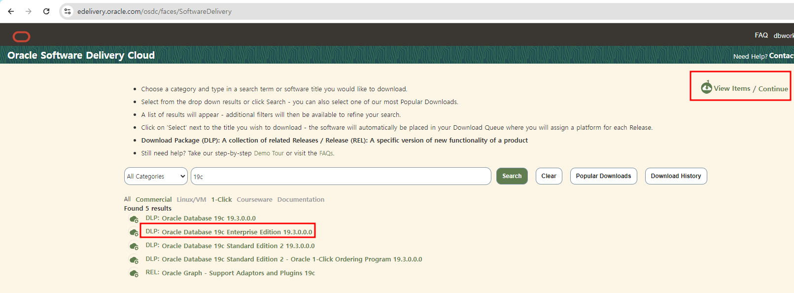Open Download History

[676, 176]
